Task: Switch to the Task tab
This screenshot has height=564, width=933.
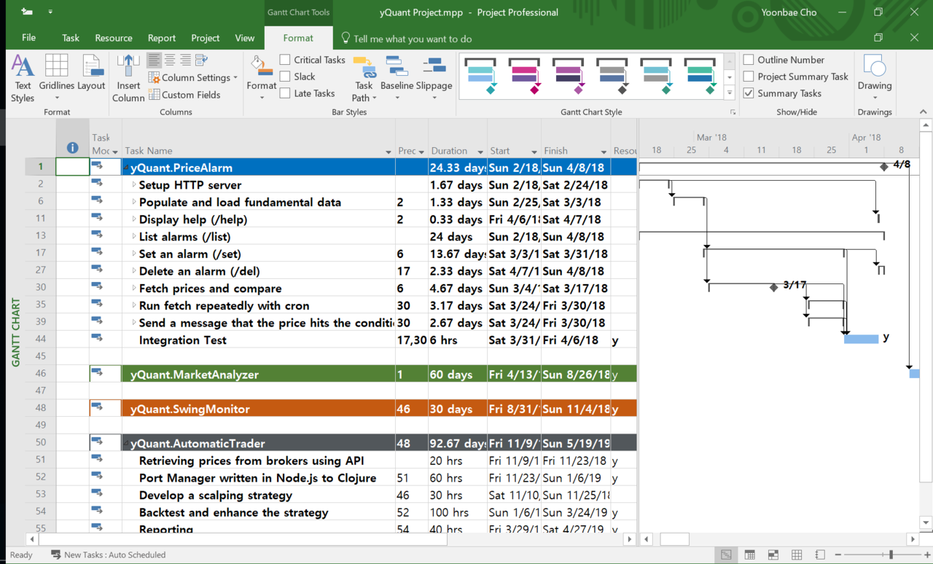Action: coord(71,38)
